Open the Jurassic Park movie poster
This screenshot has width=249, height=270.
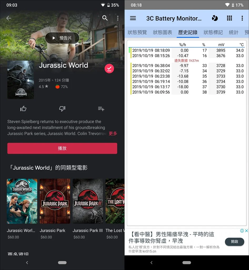pyautogui.click(x=55, y=201)
